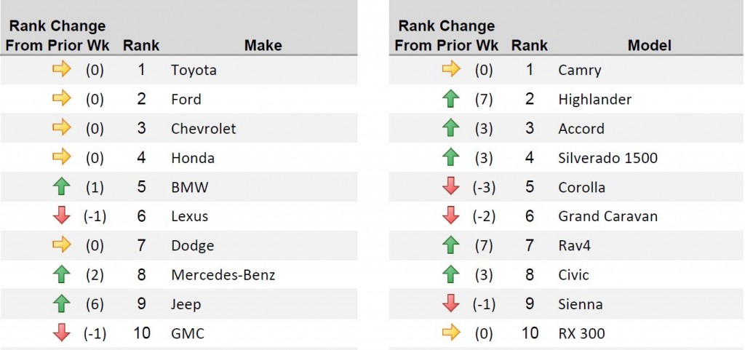Click the green up arrow beside Rav4
Viewport: 745px width, 350px height.
[x=450, y=245]
